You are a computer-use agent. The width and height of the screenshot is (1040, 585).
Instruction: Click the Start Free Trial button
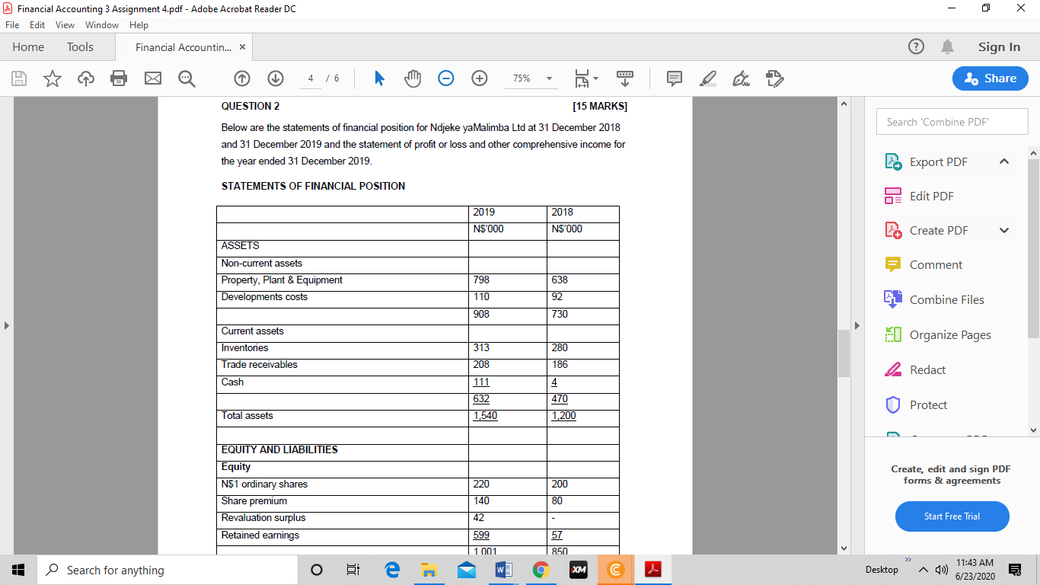click(952, 516)
